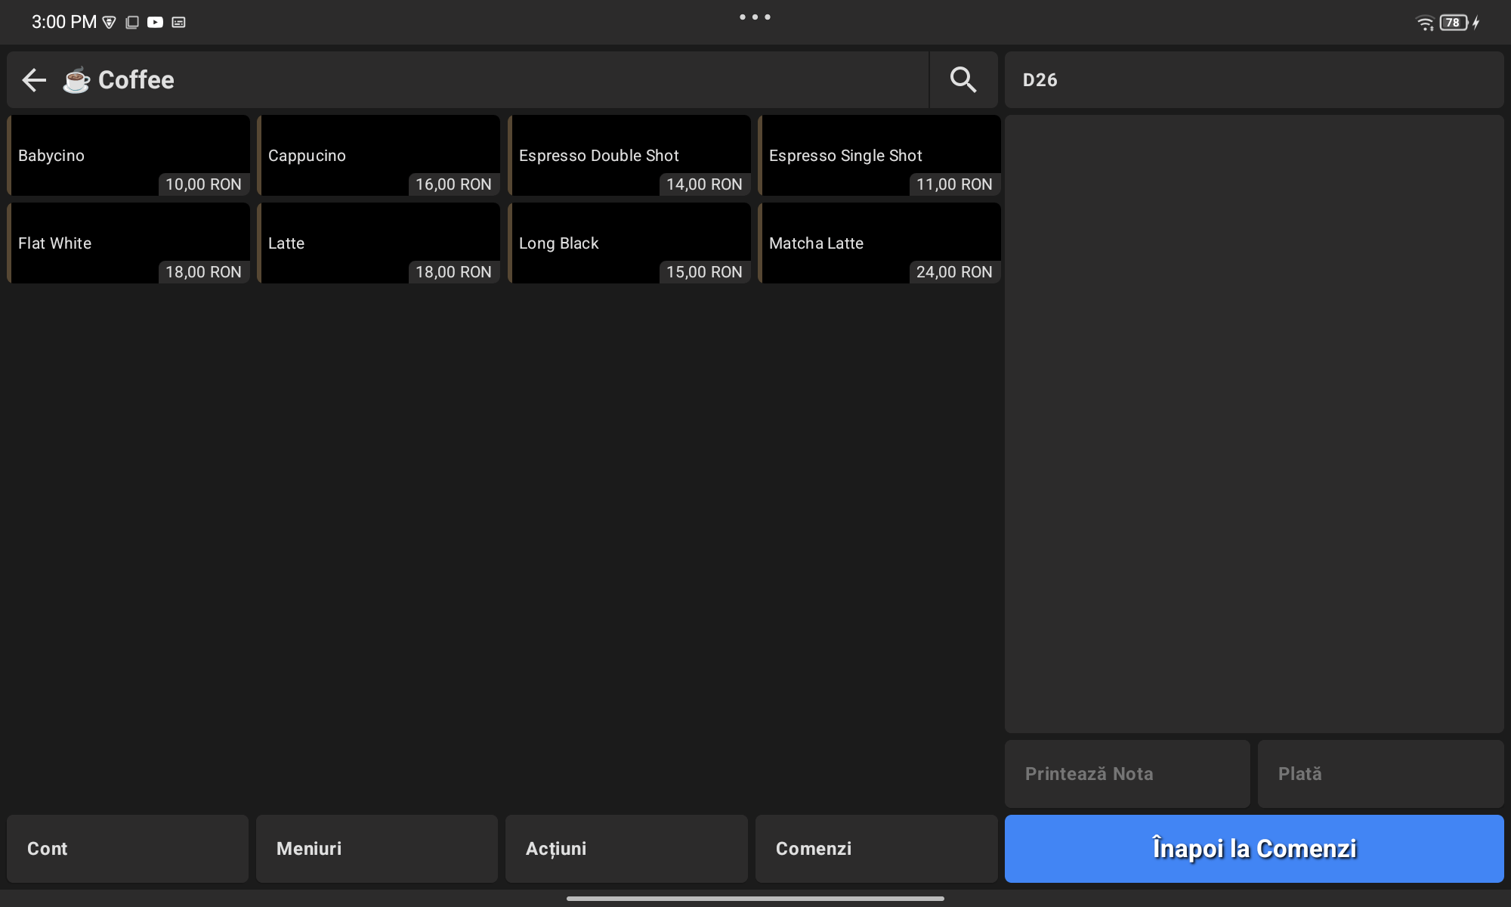Tap the D26 order header field
This screenshot has width=1511, height=907.
point(1254,80)
